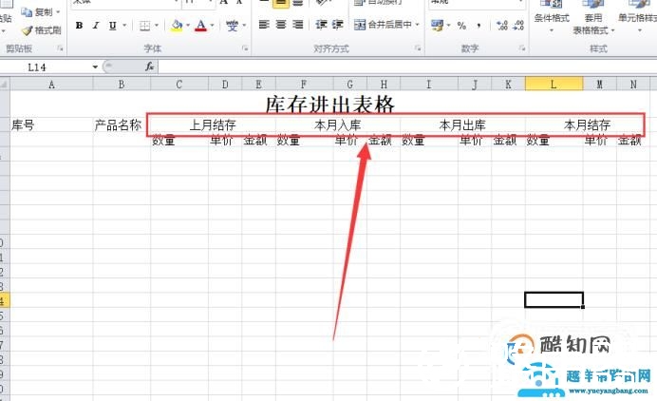Screen dimensions: 657x401
Task: Apply the yellow fill color bucket
Action: click(x=177, y=26)
